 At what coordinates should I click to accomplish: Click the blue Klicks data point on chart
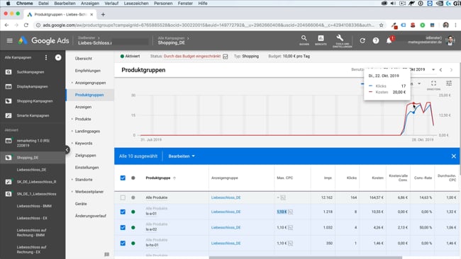point(413,113)
